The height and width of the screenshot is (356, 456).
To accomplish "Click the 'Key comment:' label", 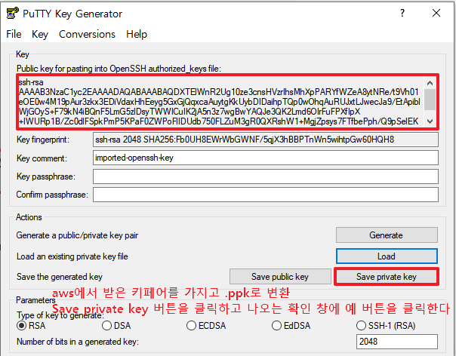I will click(42, 158).
